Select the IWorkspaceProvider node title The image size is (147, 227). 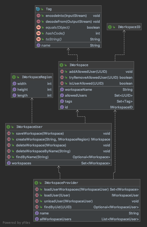click(x=61, y=183)
